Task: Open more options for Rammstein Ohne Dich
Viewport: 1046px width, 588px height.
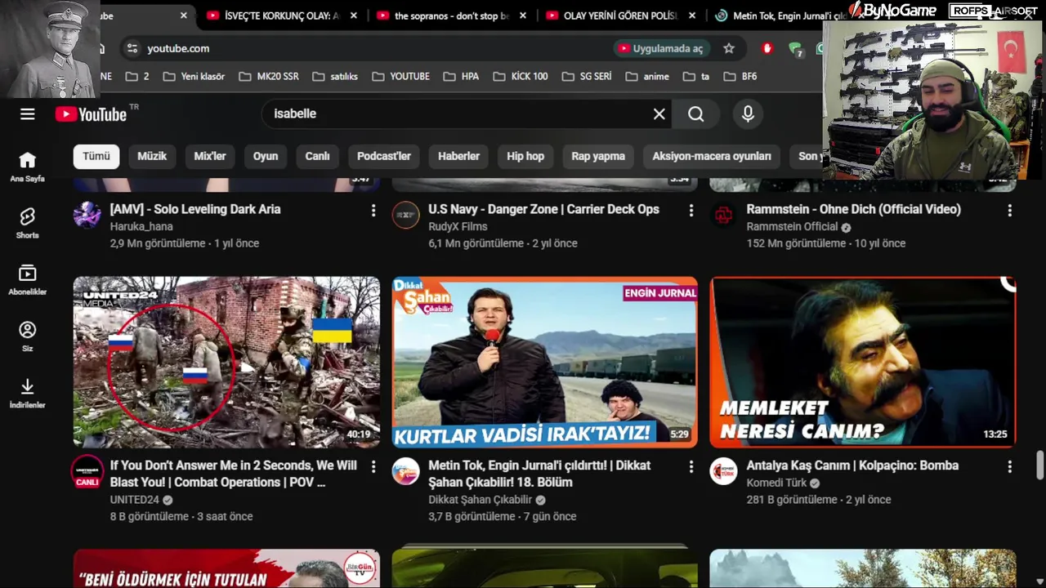Action: tap(1010, 211)
